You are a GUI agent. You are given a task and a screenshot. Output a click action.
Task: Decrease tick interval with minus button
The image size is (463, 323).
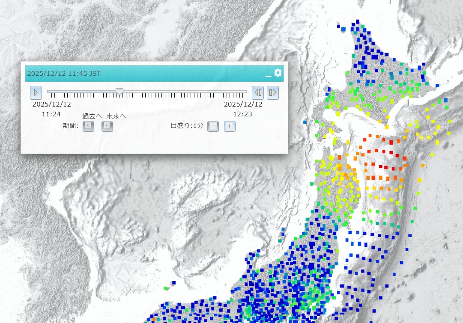coord(213,126)
